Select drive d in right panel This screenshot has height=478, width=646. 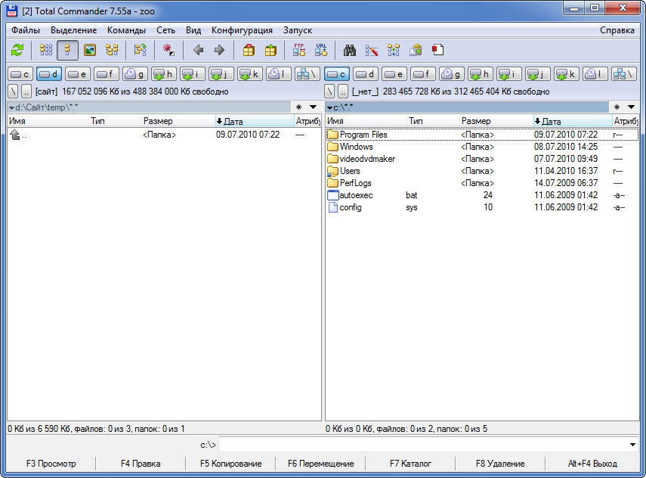[366, 74]
